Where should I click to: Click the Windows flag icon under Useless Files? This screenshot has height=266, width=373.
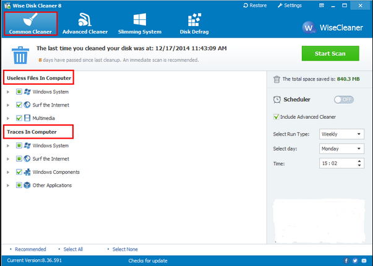tap(27, 92)
